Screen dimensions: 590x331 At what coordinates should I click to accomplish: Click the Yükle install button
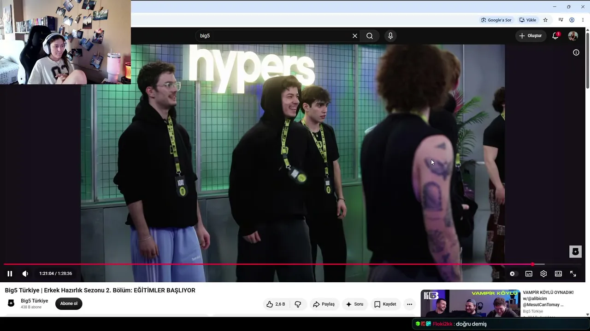tap(528, 20)
